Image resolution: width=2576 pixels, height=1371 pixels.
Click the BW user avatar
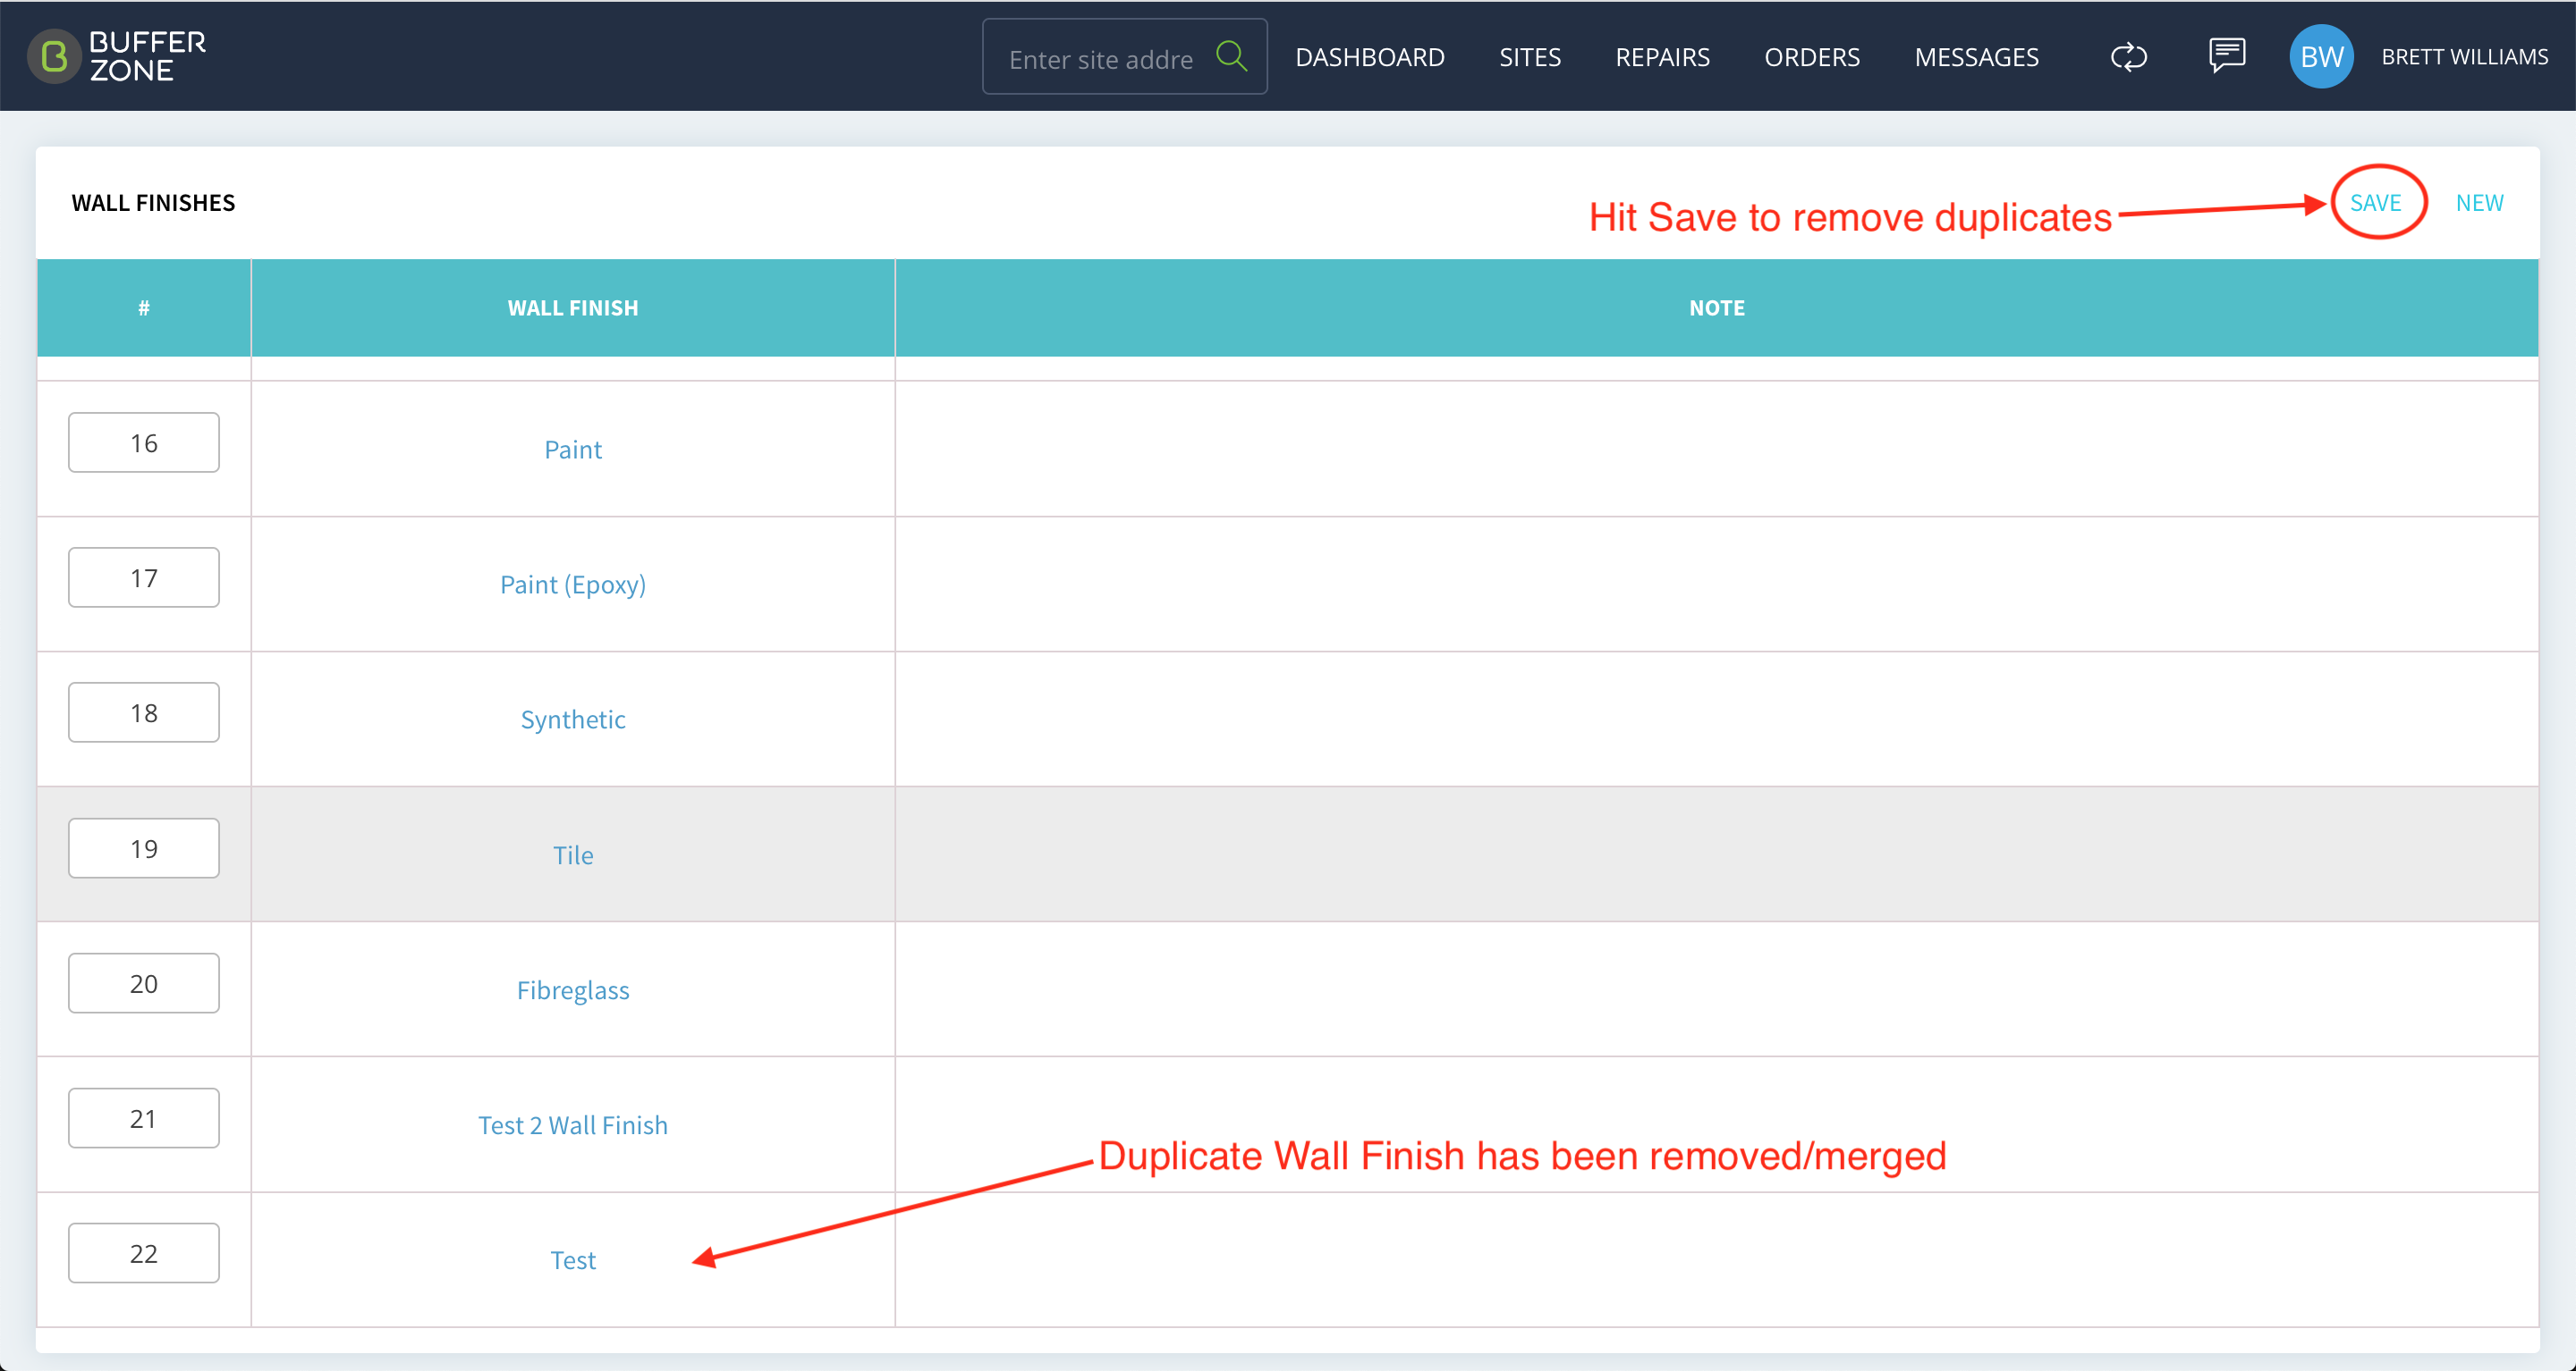tap(2321, 57)
